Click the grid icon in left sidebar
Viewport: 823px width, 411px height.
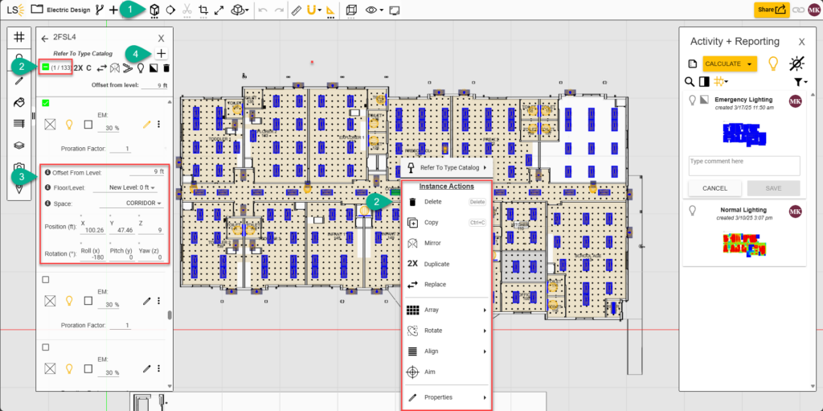(19, 37)
